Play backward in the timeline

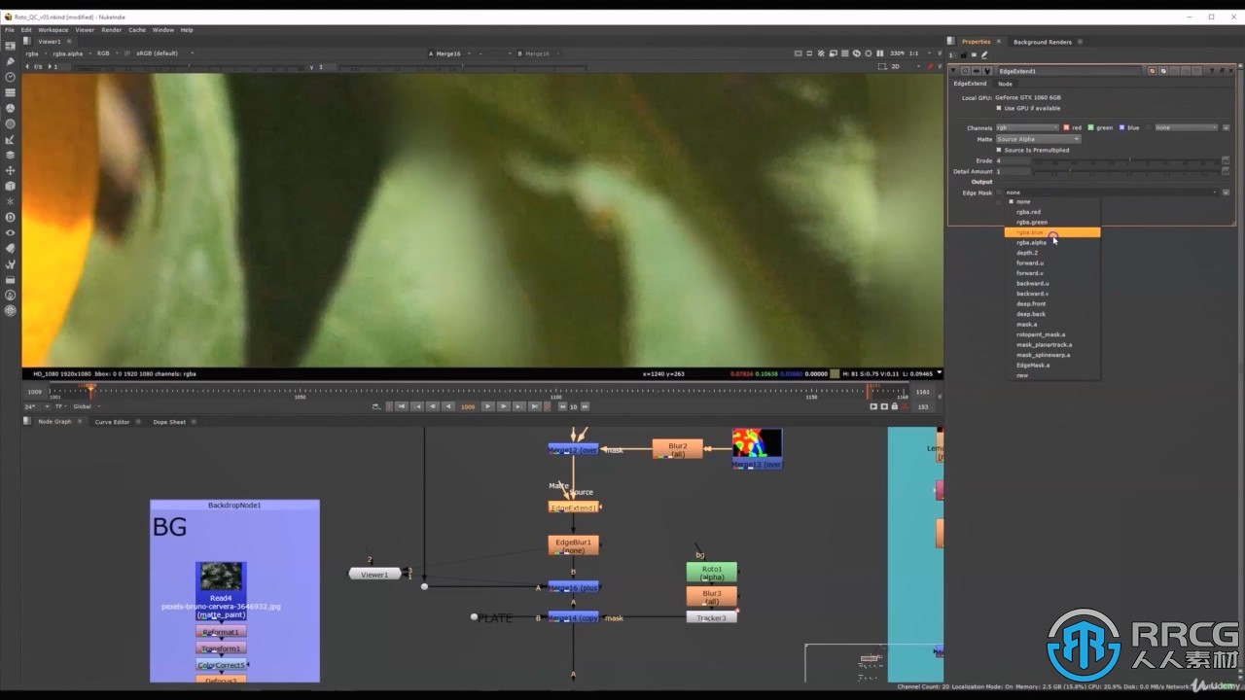[447, 406]
